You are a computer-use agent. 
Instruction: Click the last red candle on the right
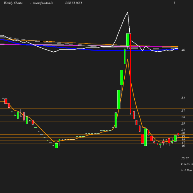click(x=178, y=134)
